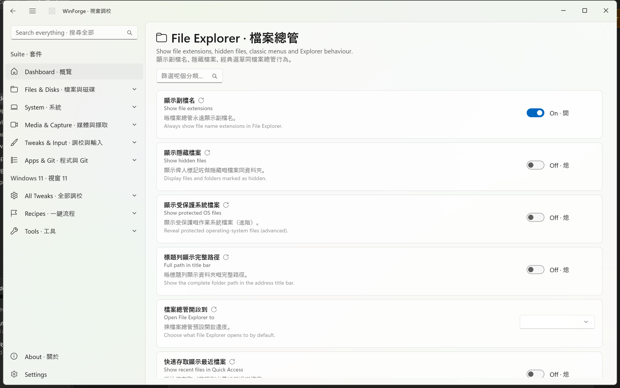
Task: Enable Full path in title bar toggle
Action: (x=535, y=270)
